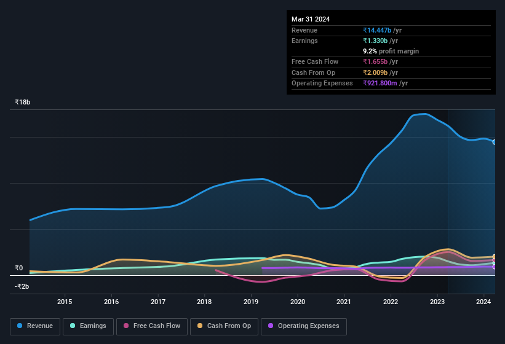Click the 2019 x-axis label
505x344 pixels.
click(x=251, y=302)
